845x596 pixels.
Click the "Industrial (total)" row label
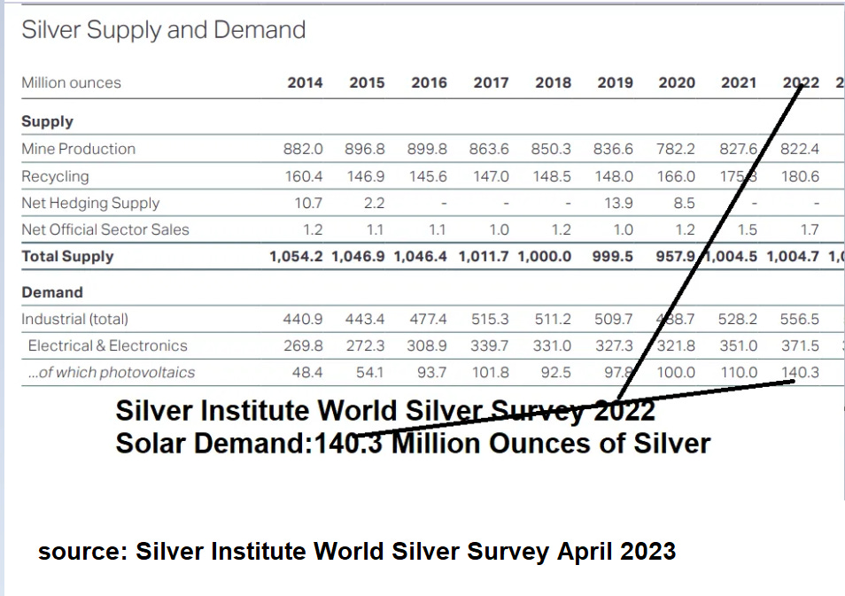75,319
